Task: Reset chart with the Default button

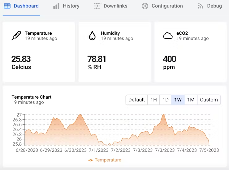Action: coord(136,100)
